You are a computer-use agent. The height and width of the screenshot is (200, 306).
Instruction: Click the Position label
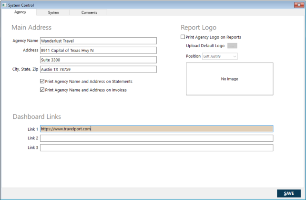click(193, 56)
